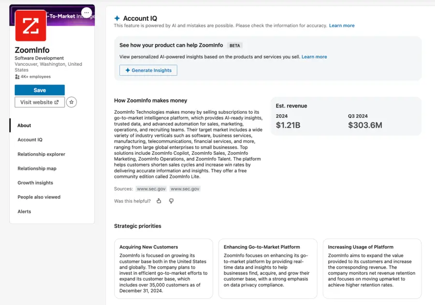Viewport: 435px width, 305px height.
Task: Give a thumbs up on How ZoomInfo makes money
Action: [x=159, y=200]
